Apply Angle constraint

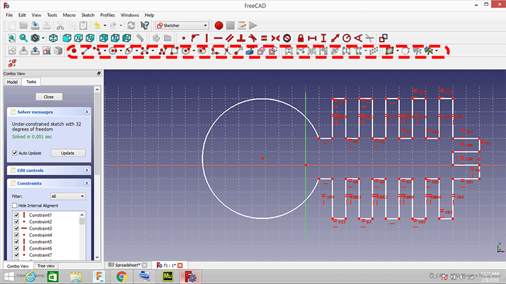coord(358,38)
